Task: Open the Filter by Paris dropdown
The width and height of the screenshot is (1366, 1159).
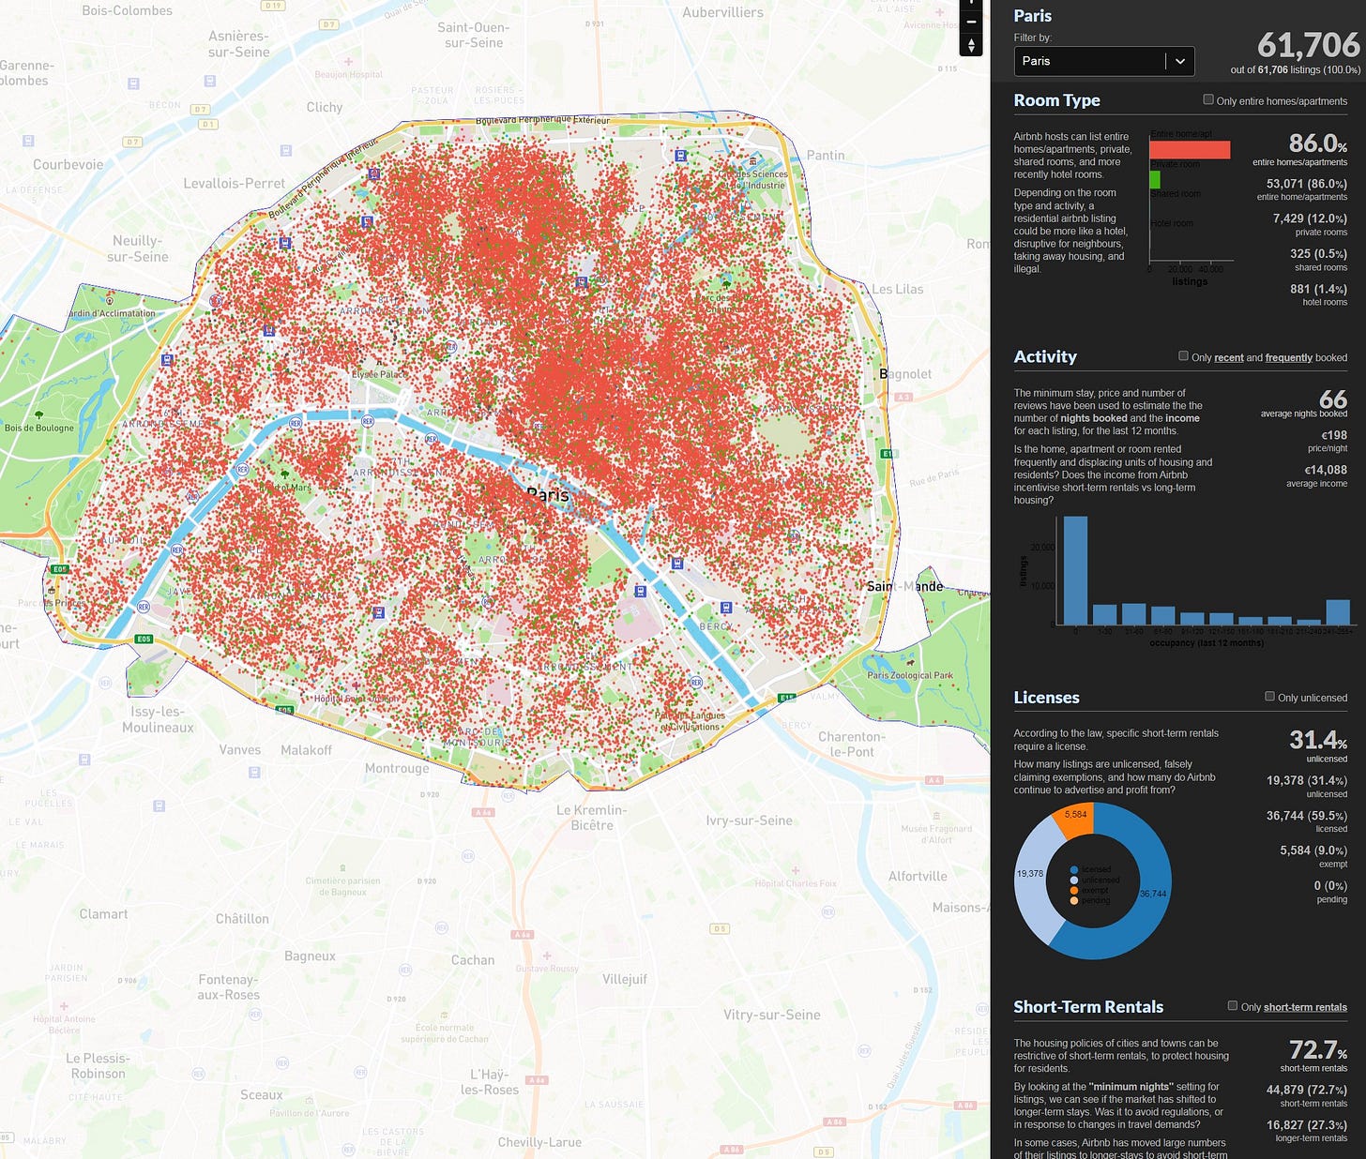Action: (x=1103, y=61)
